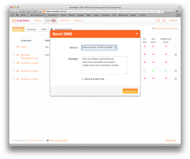Click the Send SMS button
190x159 pixels.
pyautogui.click(x=130, y=91)
